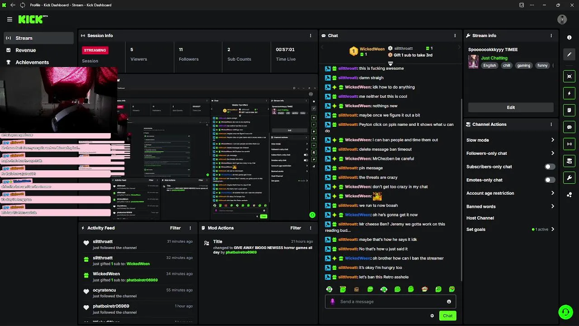Viewport: 579px width, 326px height.
Task: Click Host Channel action
Action: coord(480,218)
